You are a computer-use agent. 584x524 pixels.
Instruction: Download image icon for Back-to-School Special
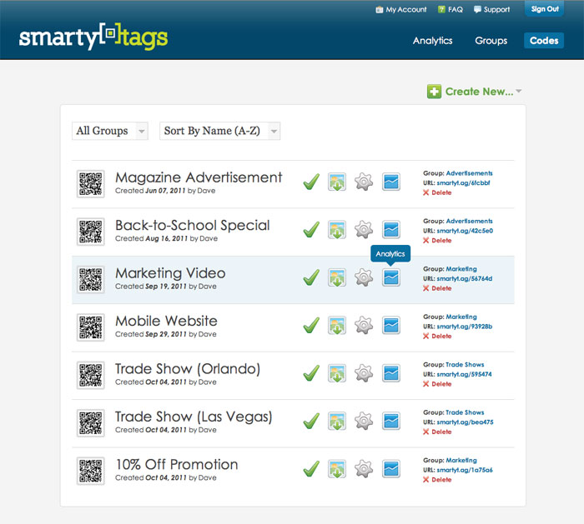tap(336, 230)
